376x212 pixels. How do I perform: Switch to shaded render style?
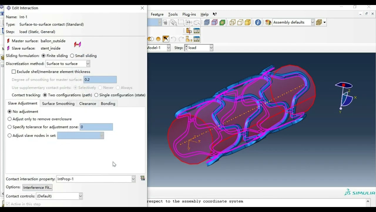[248, 22]
